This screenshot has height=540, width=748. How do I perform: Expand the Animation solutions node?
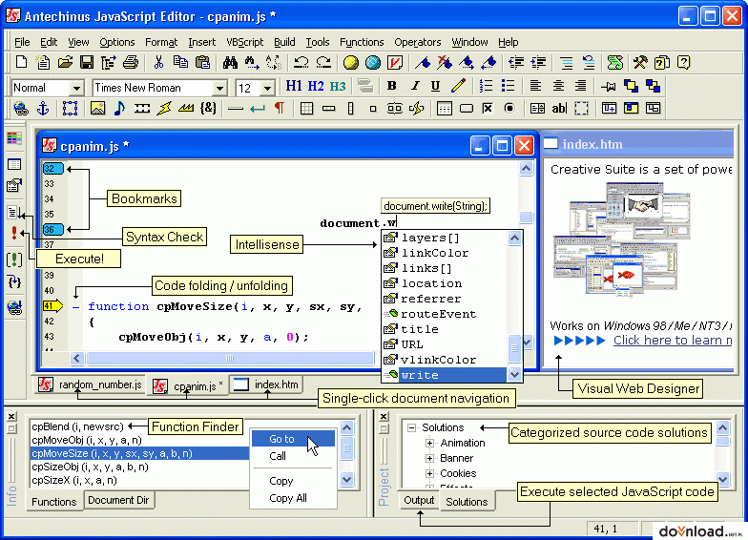tap(429, 443)
